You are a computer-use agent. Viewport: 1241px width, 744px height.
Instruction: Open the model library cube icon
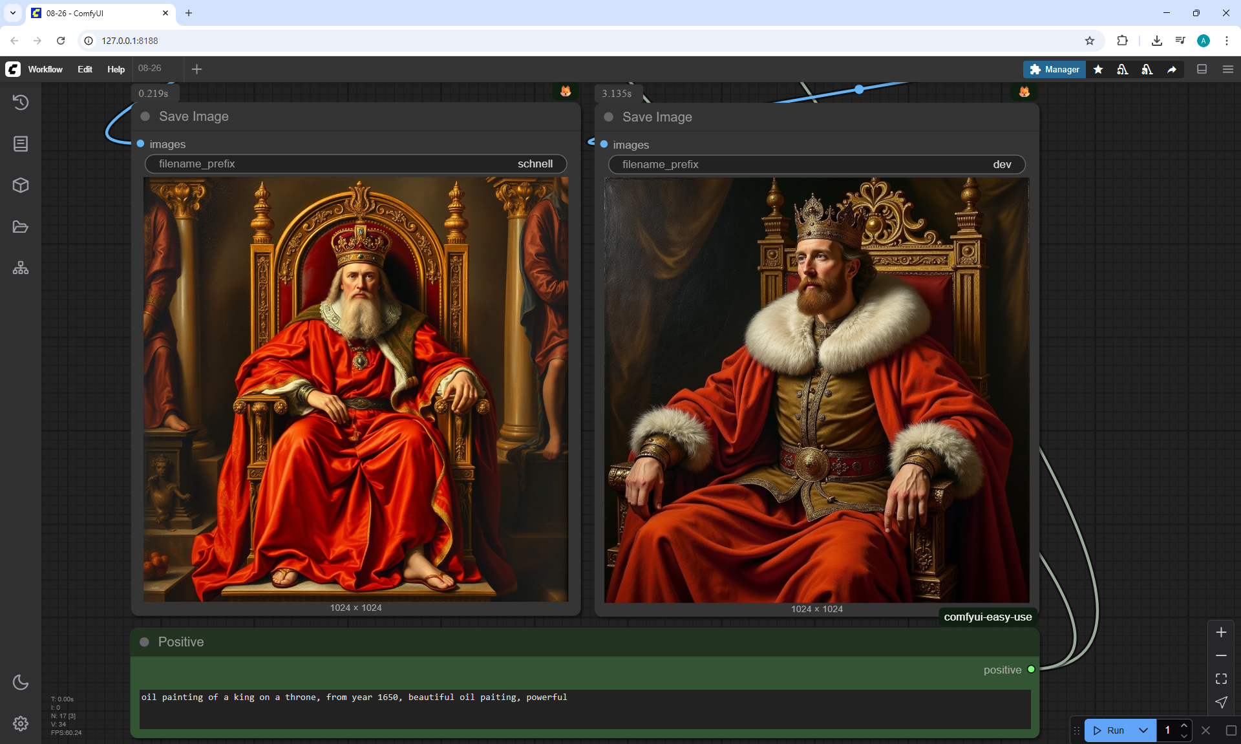(x=21, y=186)
